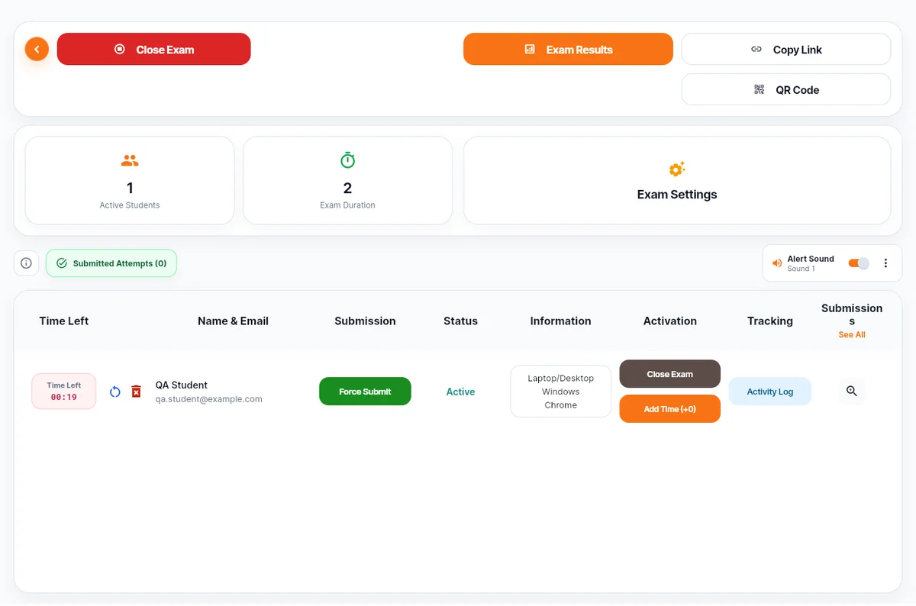Image resolution: width=916 pixels, height=606 pixels.
Task: Click the orange gear icon above Exam Settings
Action: click(677, 169)
